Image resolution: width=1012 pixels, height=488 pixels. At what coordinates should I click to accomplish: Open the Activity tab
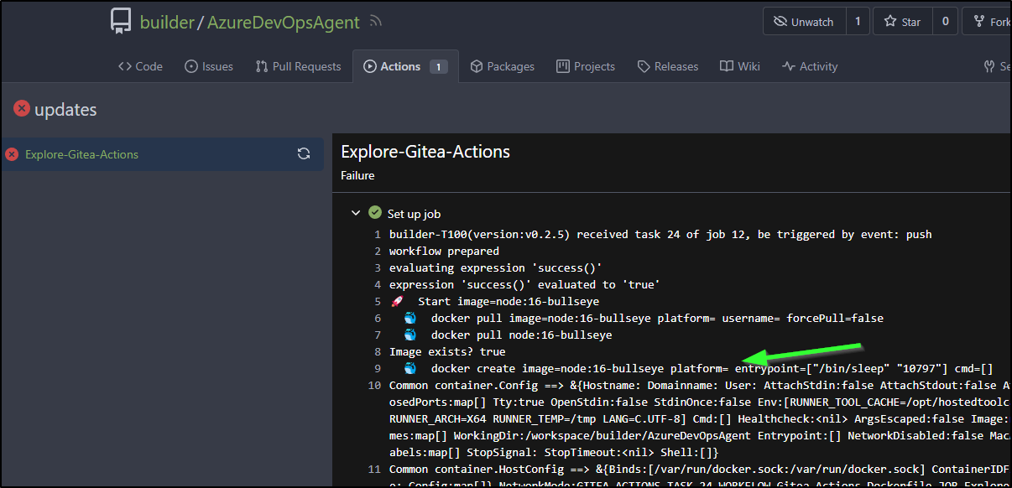point(810,66)
